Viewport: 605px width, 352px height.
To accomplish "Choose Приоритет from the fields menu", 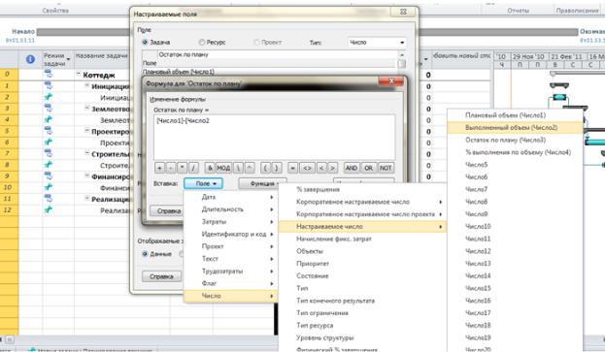I will [x=362, y=264].
